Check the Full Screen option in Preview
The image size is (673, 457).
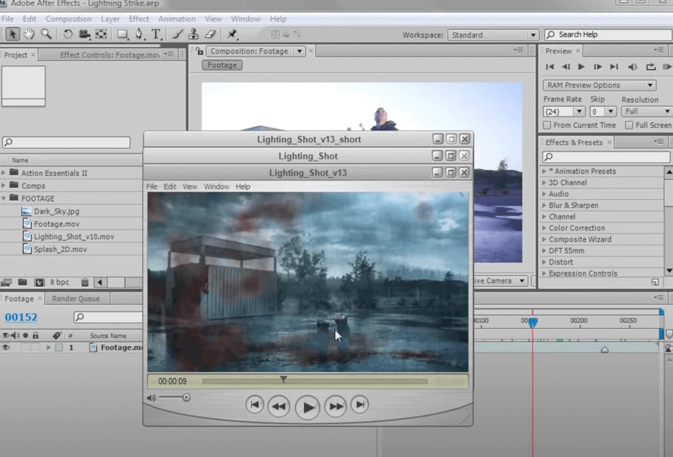click(x=628, y=125)
